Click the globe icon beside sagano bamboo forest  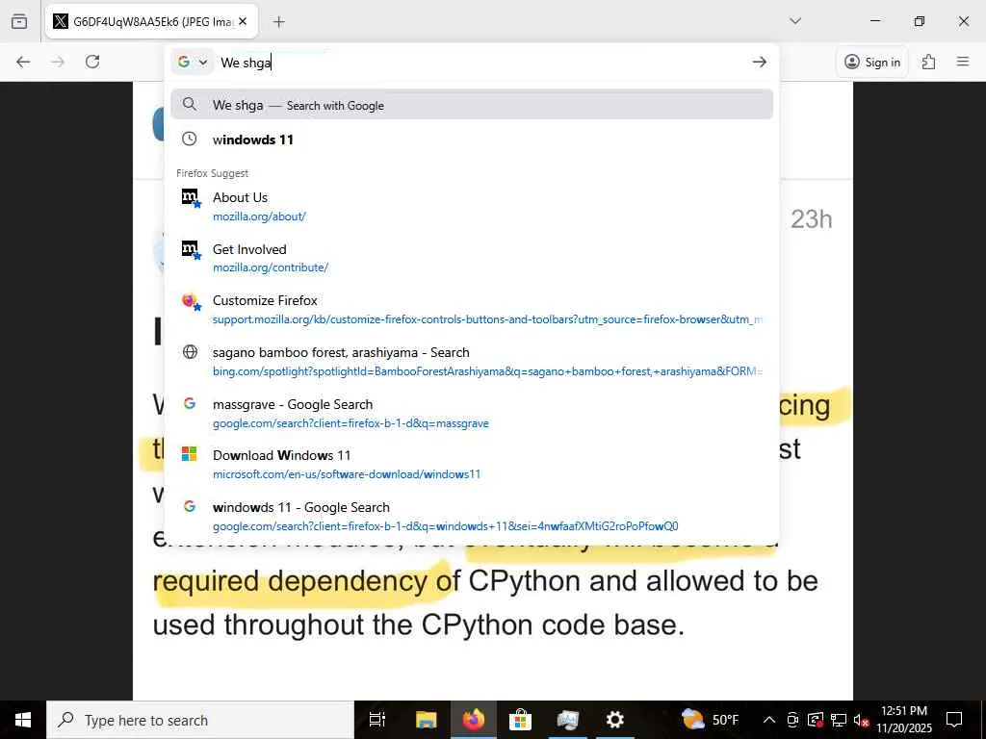click(190, 352)
